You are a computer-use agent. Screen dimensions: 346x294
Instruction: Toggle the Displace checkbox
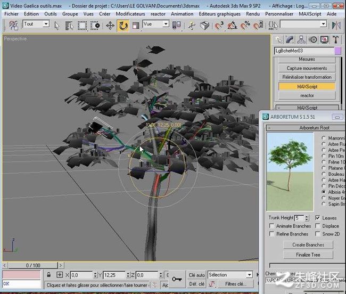318,226
